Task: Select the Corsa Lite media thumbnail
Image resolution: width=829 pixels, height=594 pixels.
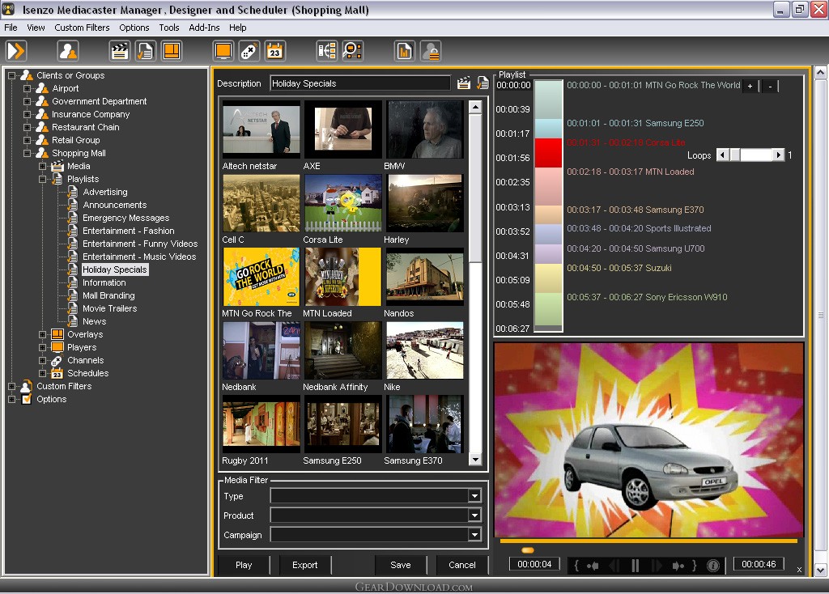Action: pos(342,203)
